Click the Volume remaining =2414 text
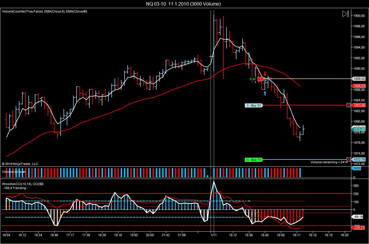Screen dimensions: 369x244 329,162
